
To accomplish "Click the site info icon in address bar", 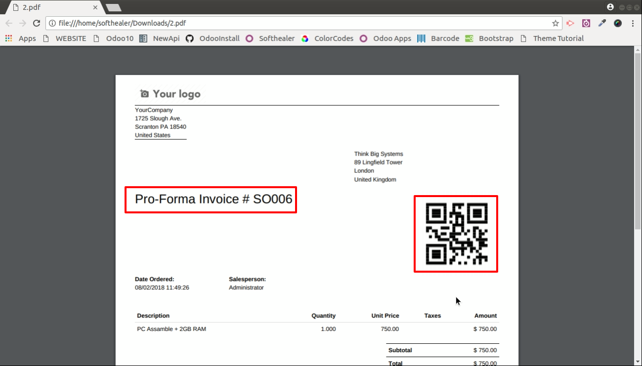I will (x=52, y=23).
